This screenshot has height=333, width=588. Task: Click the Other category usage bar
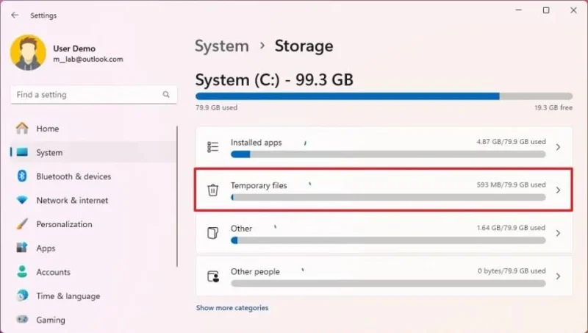[x=388, y=240]
